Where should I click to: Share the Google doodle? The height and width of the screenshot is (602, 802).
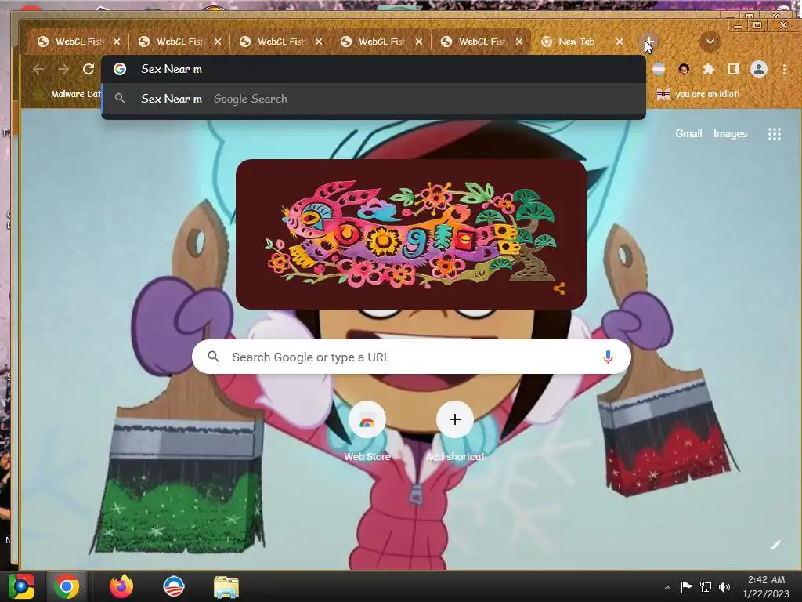(559, 288)
